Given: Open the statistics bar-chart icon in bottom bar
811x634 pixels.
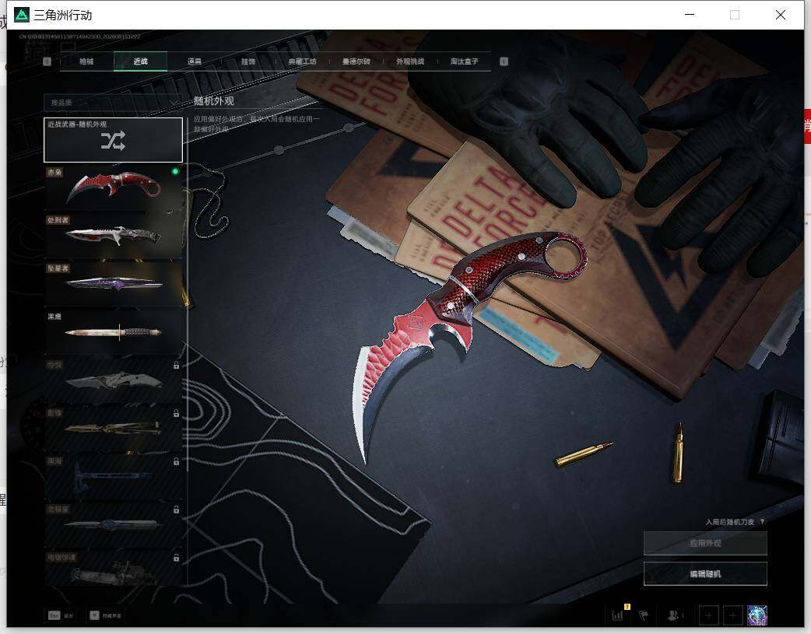Looking at the screenshot, I should [617, 615].
